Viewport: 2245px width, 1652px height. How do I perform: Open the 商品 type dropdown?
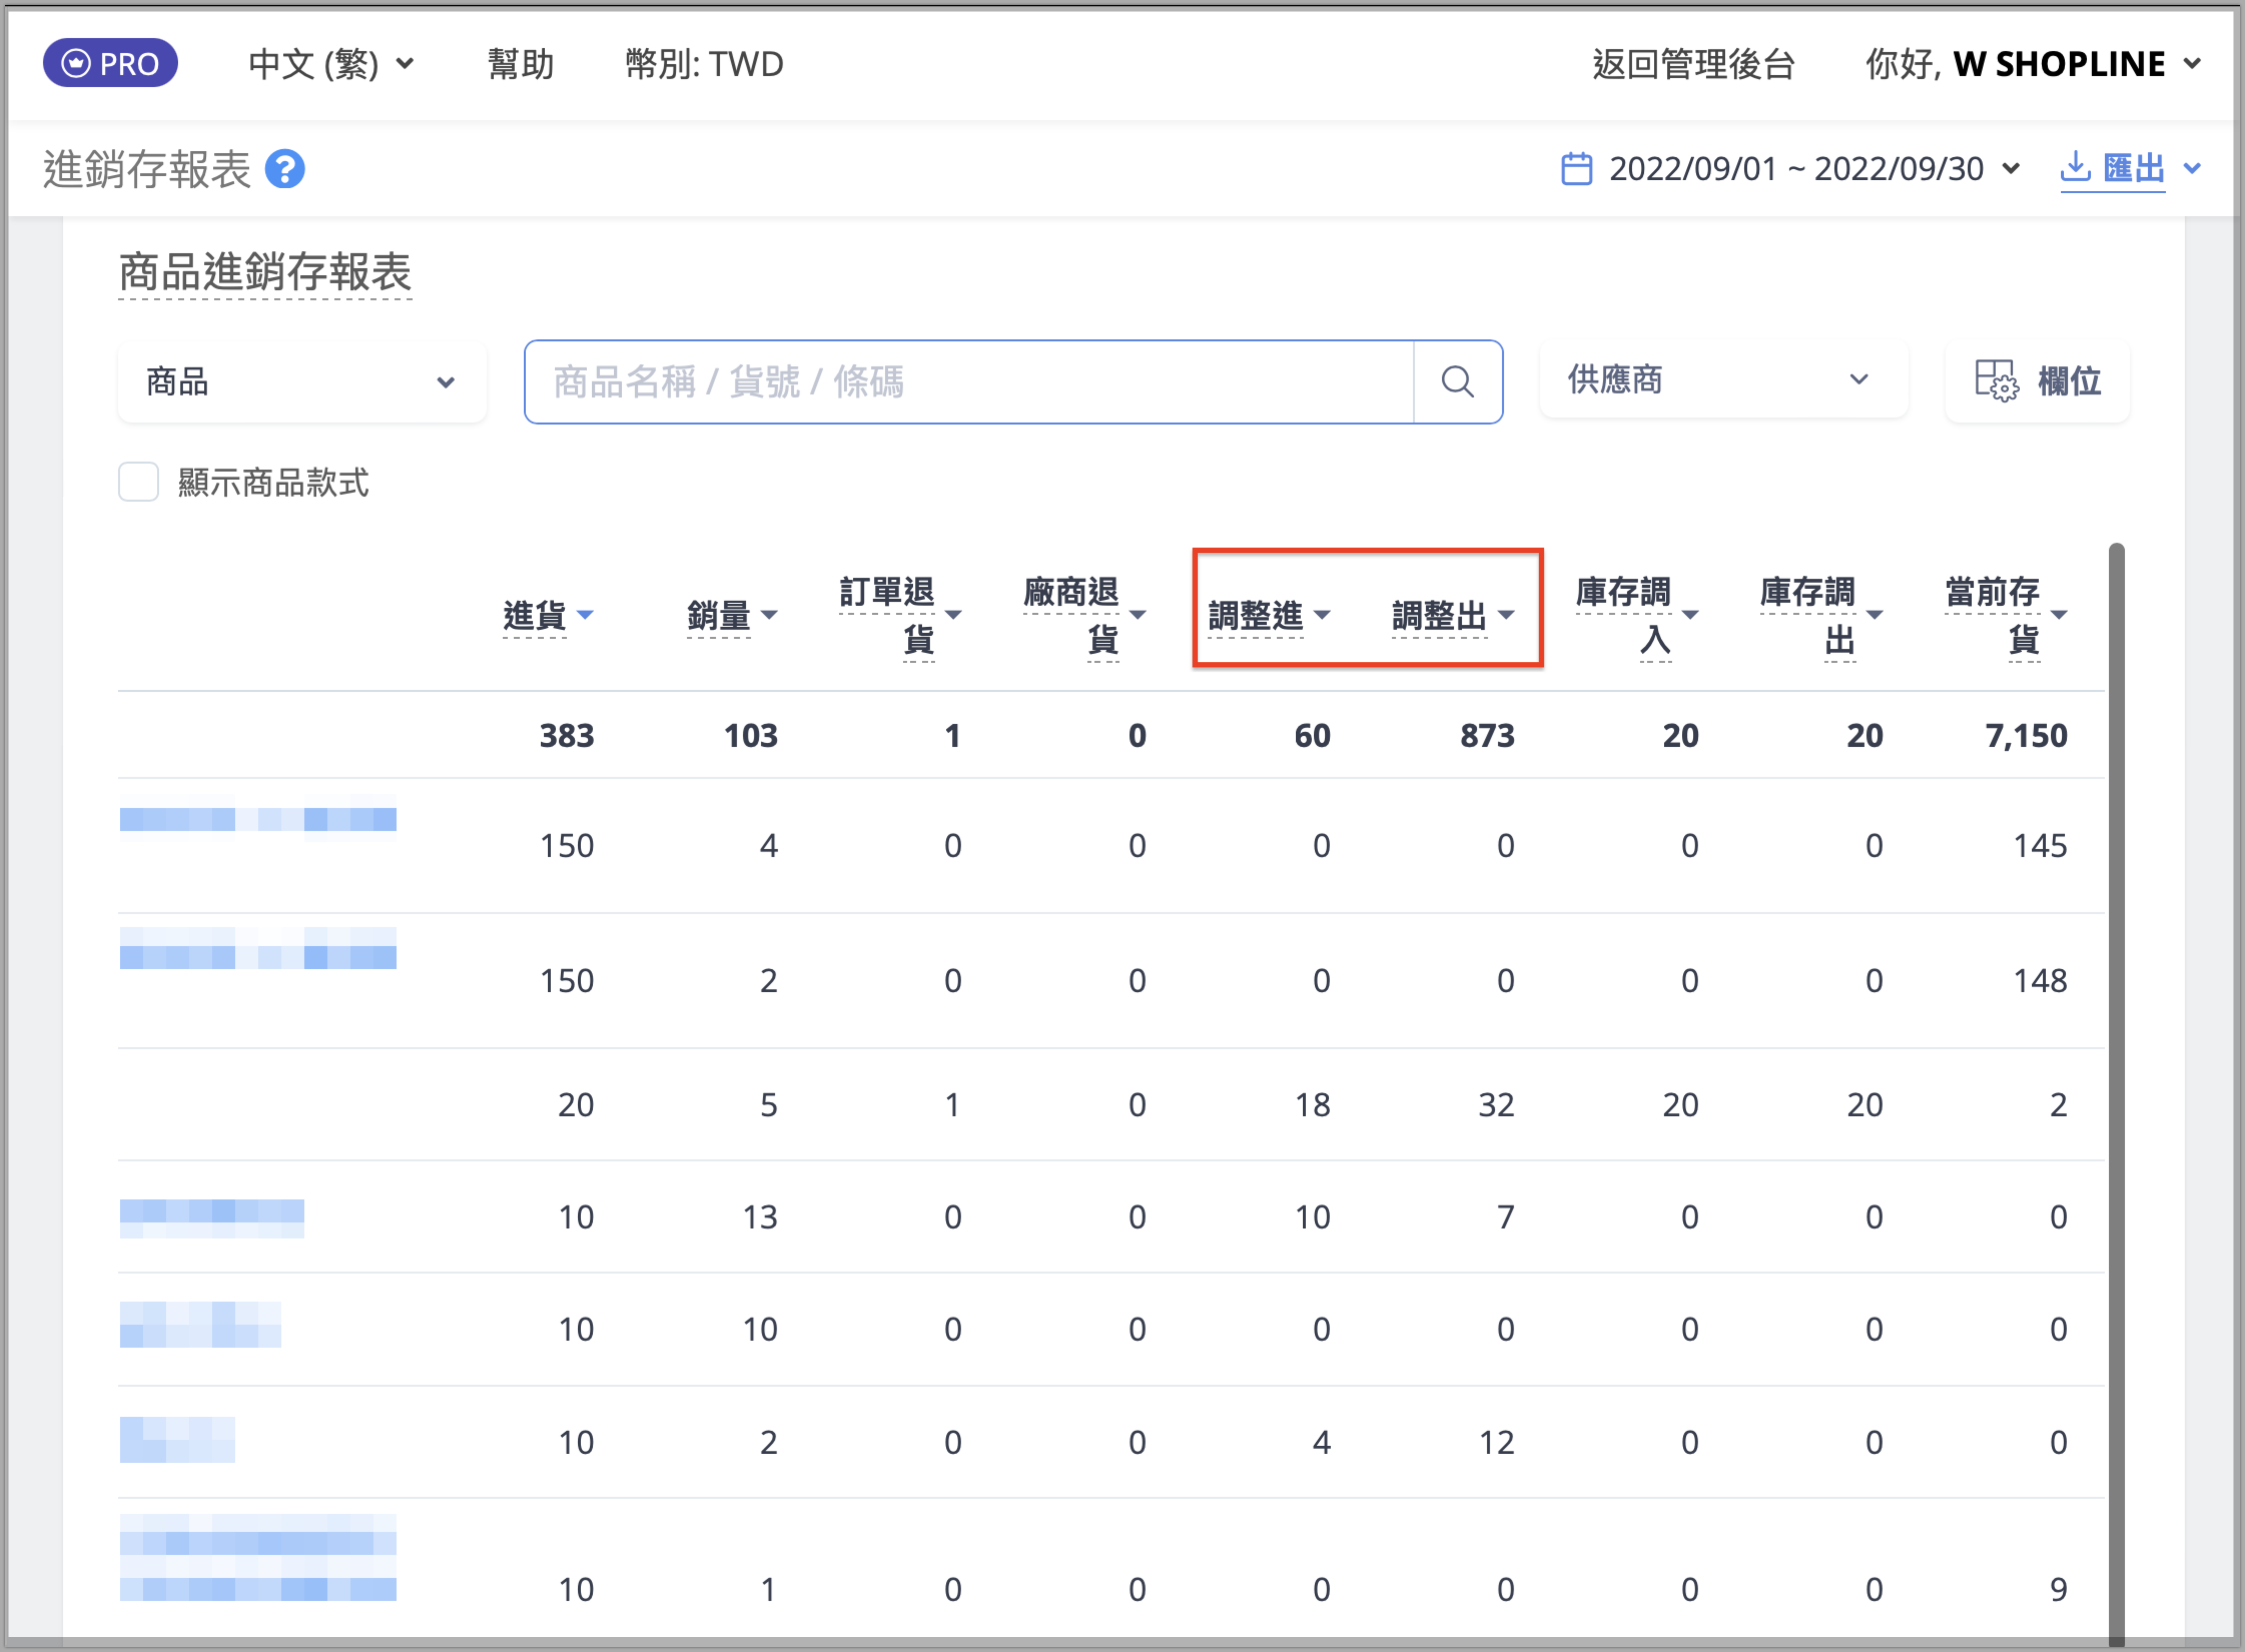(x=301, y=382)
